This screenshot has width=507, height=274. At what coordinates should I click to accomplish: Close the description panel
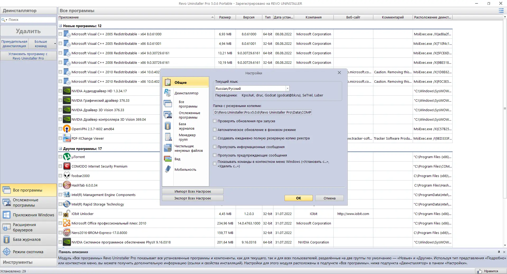click(504, 252)
